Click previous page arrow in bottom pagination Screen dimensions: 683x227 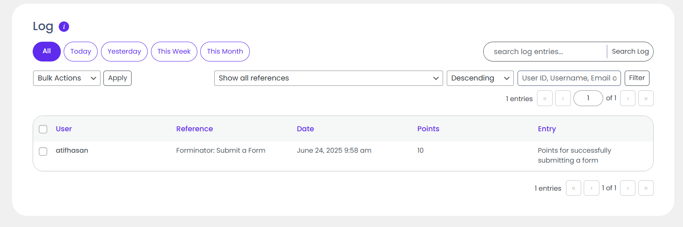tap(591, 188)
